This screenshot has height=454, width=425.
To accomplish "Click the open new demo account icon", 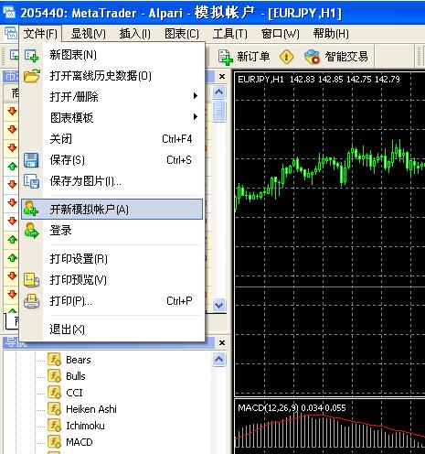I will coord(31,209).
